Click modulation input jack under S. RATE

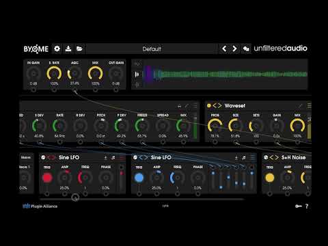54,90
